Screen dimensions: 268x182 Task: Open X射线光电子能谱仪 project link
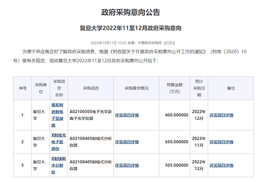58,142
